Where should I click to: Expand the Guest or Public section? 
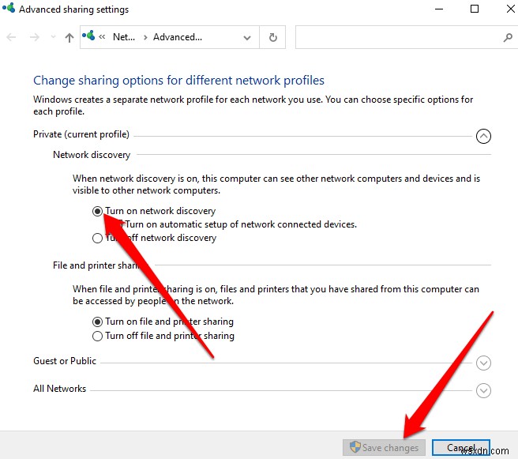coord(483,363)
